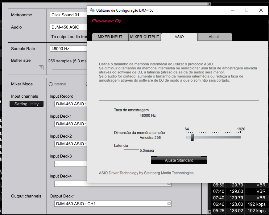Open the Input Deck1 DJM-450 ASIO dropdown
Image resolution: width=269 pixels, height=215 pixels.
[71, 124]
